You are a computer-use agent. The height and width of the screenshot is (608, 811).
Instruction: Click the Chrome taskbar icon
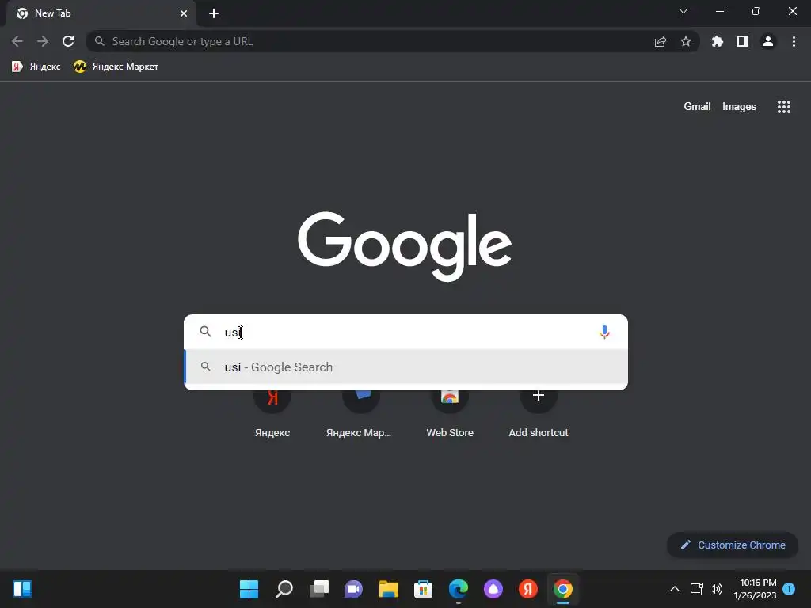click(563, 589)
